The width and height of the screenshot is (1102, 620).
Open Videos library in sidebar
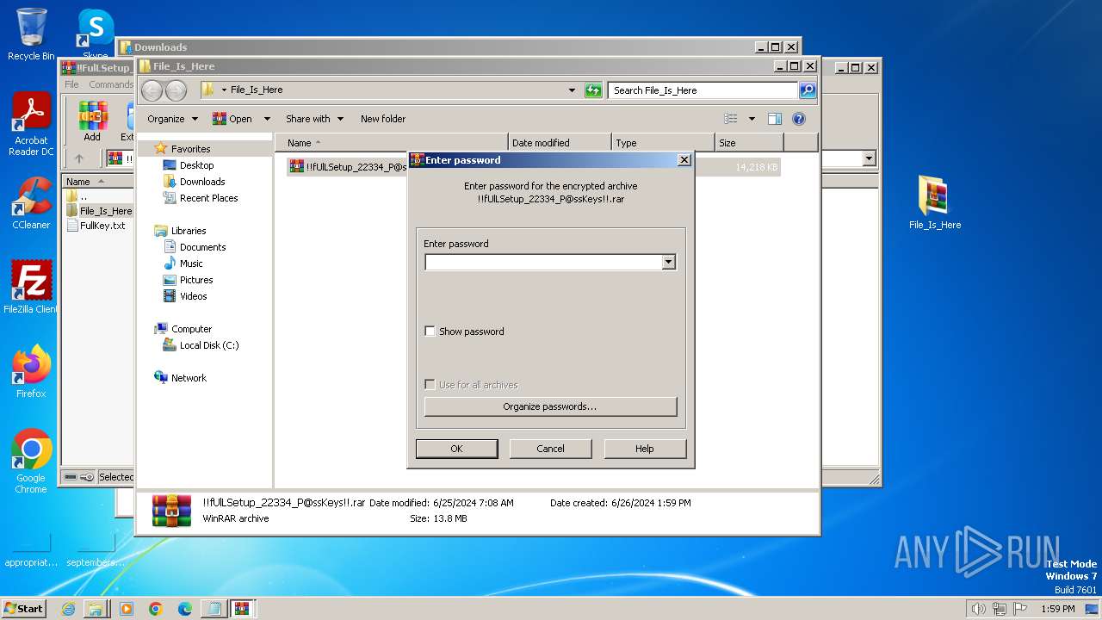click(193, 296)
